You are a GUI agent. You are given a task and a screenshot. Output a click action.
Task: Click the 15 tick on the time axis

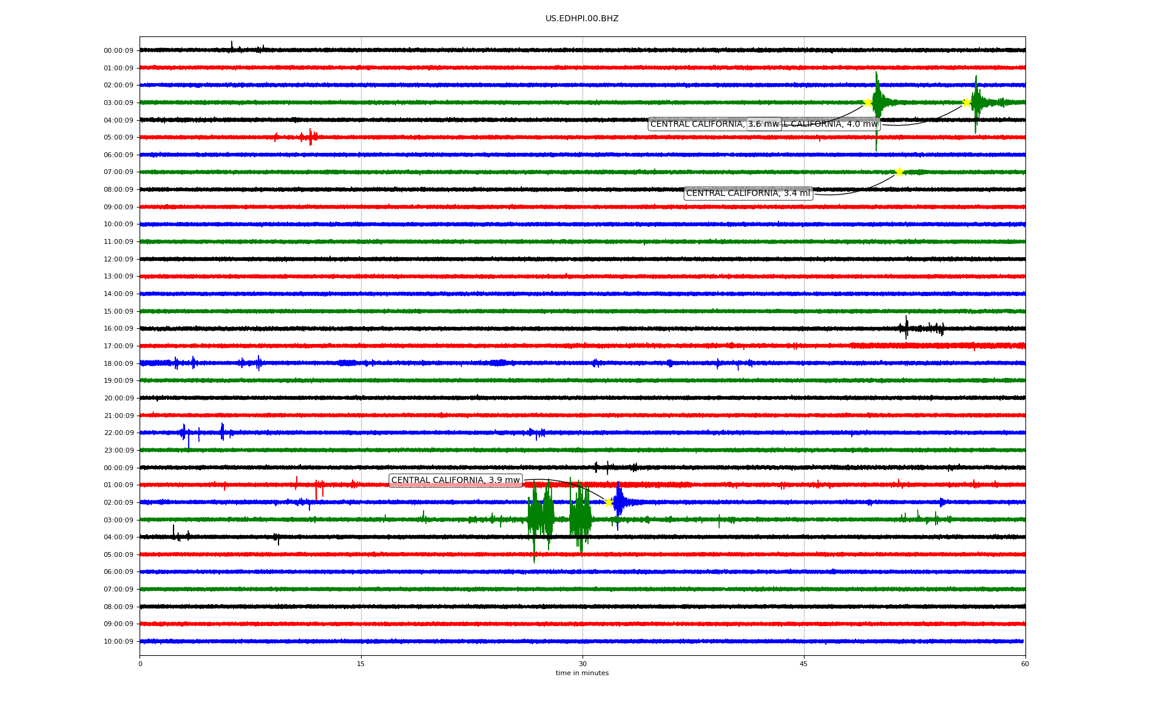pos(361,664)
